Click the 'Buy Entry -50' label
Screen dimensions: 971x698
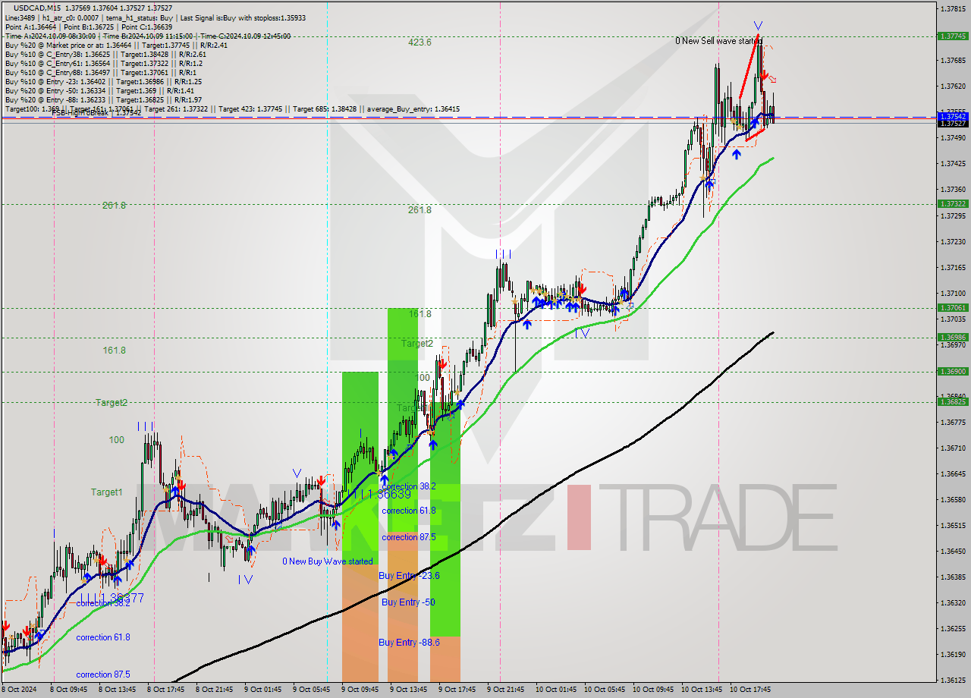(408, 602)
